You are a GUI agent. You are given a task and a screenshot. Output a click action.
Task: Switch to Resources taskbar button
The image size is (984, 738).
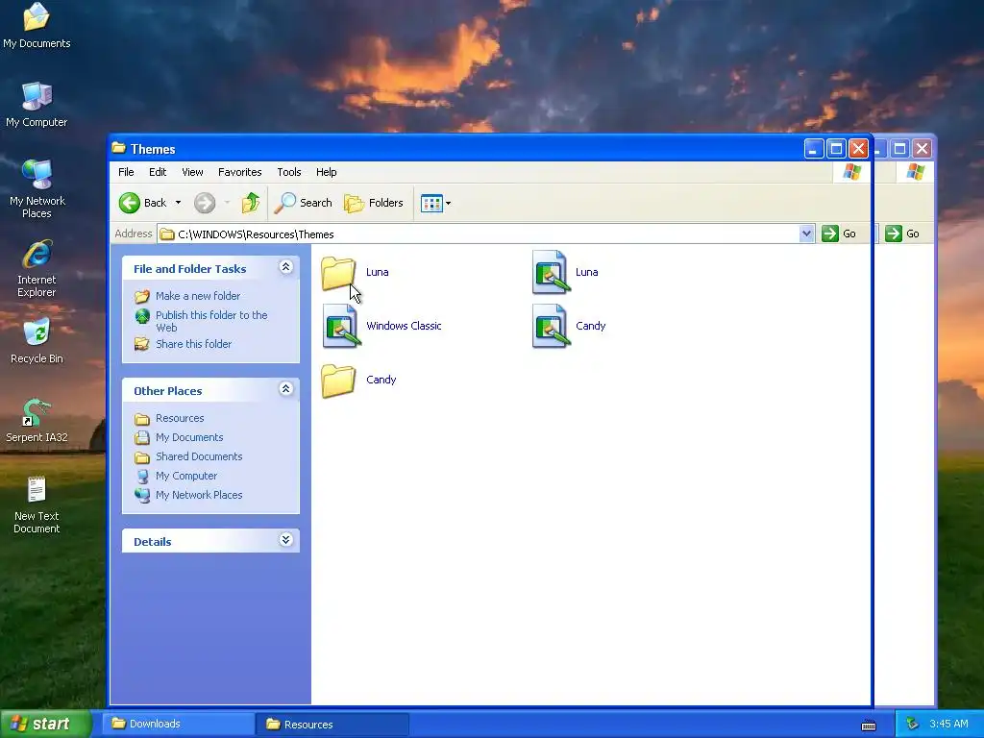click(x=332, y=725)
